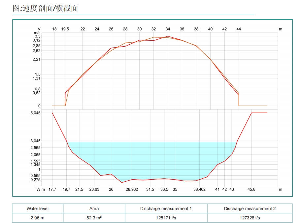Click the '52.3 m²' area value

coord(94,218)
